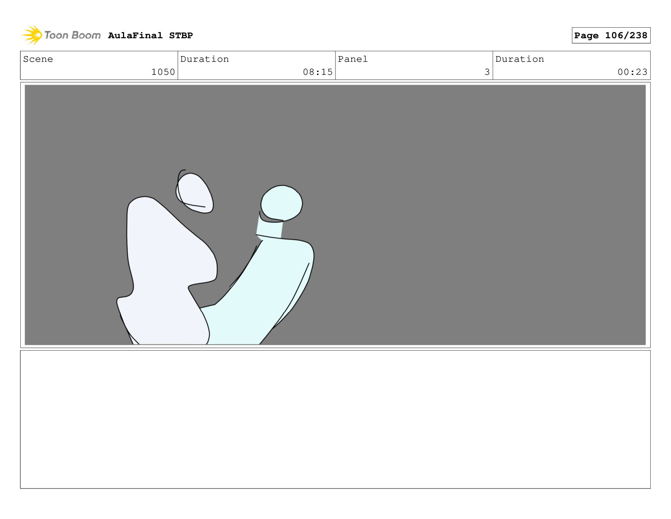Click the scene duration value 08:15

click(318, 72)
